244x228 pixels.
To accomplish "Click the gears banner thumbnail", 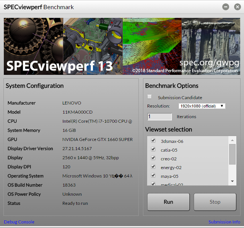I will pos(34,40).
